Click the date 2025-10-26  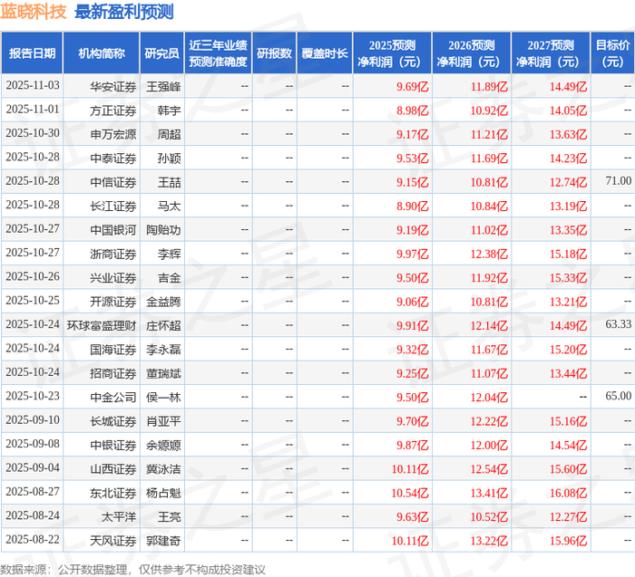pos(33,276)
